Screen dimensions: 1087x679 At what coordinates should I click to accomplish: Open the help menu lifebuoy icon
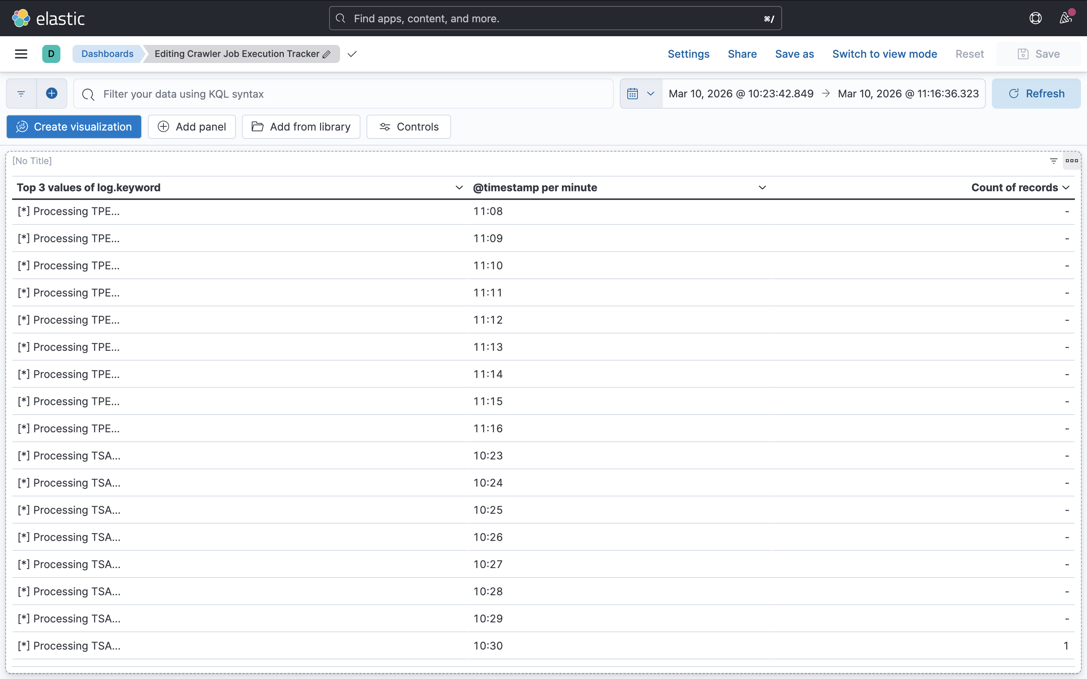[x=1035, y=18]
